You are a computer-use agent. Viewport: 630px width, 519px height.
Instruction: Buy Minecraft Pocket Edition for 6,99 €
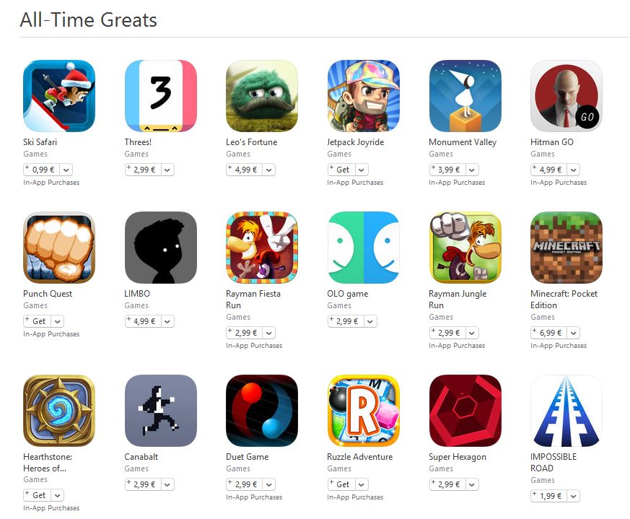coord(549,333)
